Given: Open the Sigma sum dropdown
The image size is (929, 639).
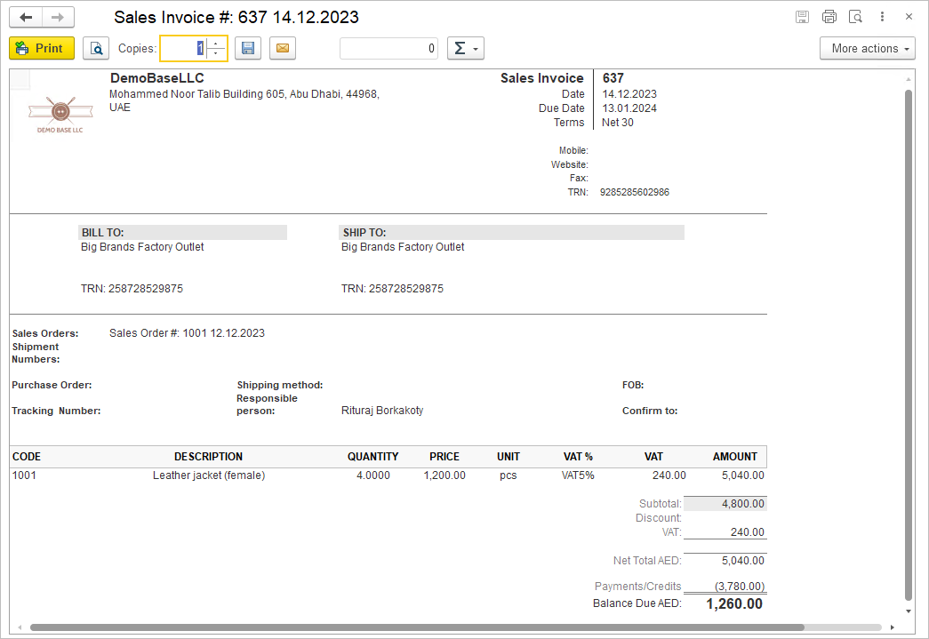Looking at the screenshot, I should point(465,48).
